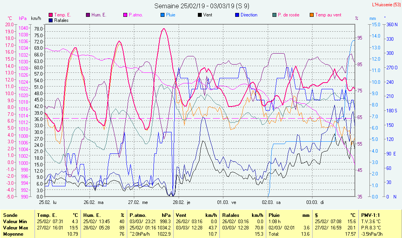Click the P.R.8.3 °C reading
The height and width of the screenshot is (238, 402).
pyautogui.click(x=371, y=227)
